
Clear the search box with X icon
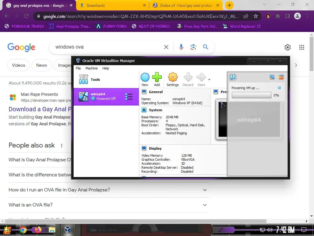166,47
